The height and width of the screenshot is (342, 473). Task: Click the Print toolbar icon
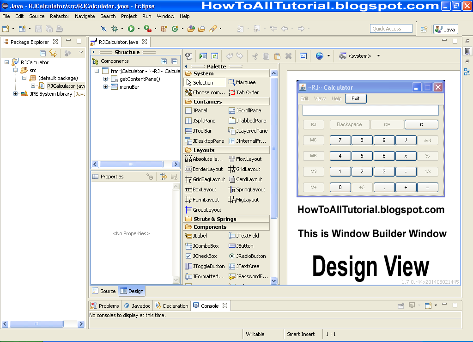(60, 29)
